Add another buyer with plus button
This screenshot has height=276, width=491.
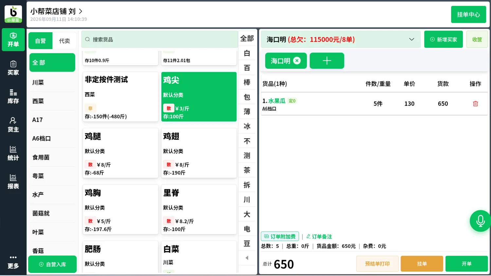(x=327, y=61)
